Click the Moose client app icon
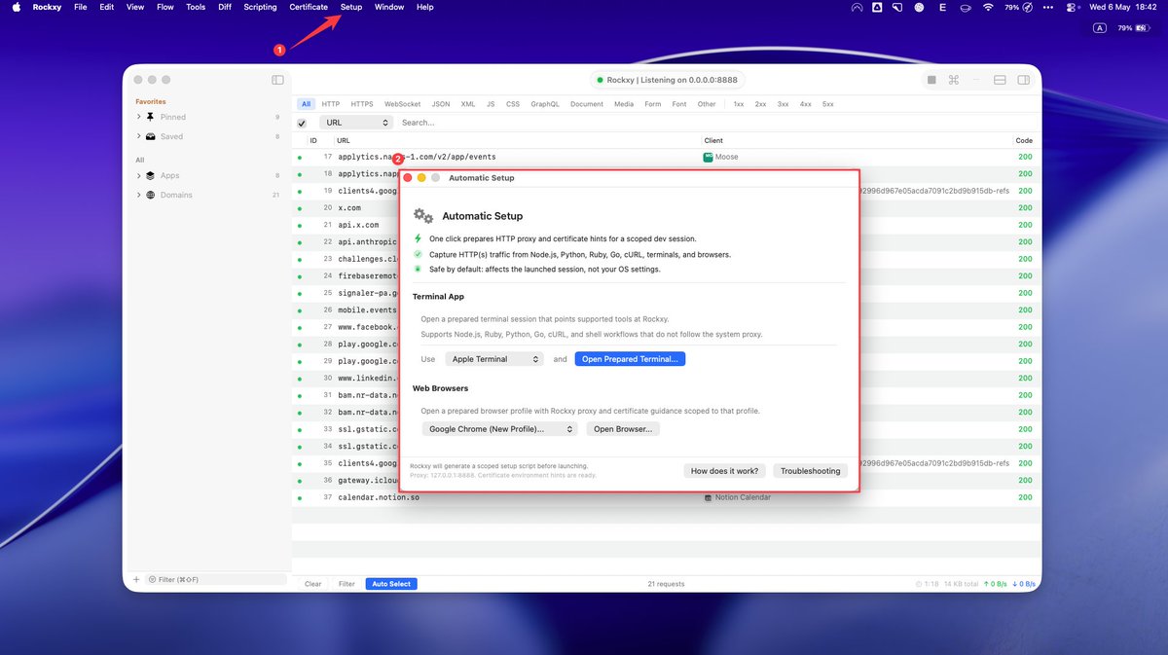The width and height of the screenshot is (1168, 655). (708, 157)
